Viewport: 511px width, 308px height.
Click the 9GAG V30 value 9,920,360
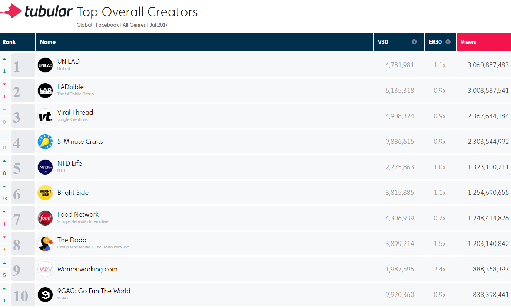400,295
